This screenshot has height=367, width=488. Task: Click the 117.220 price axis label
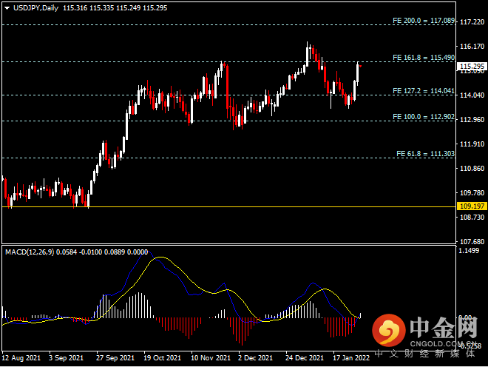(472, 22)
